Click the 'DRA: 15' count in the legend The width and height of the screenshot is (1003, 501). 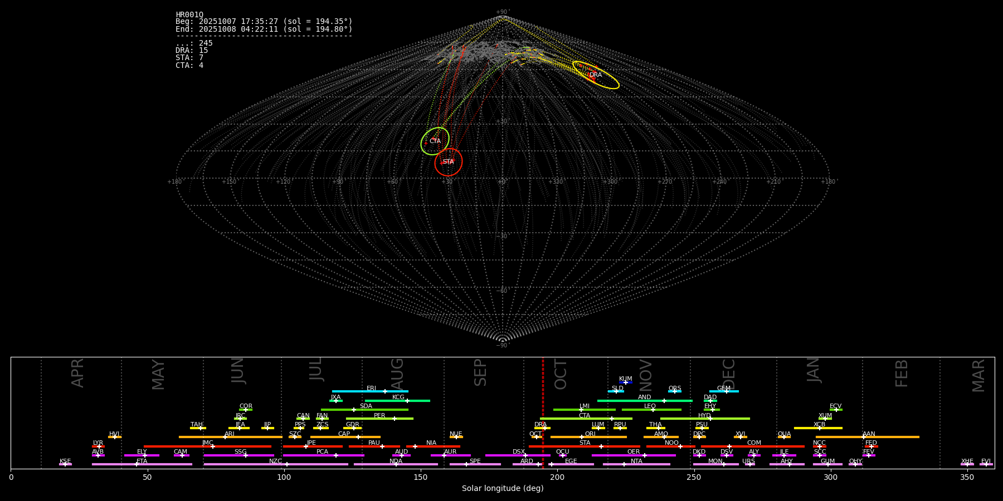point(192,51)
